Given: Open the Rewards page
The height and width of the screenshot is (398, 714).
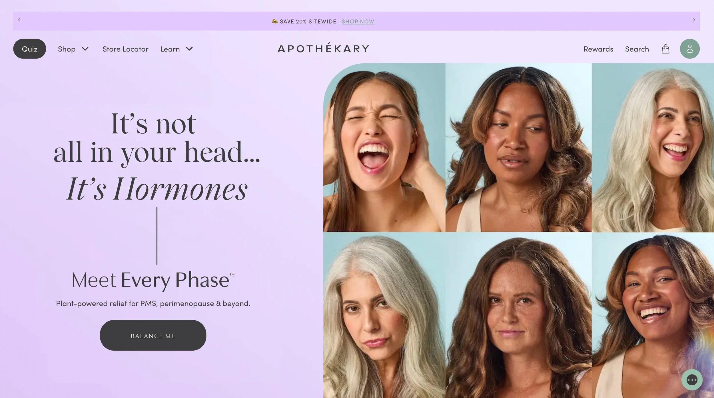Looking at the screenshot, I should pos(598,49).
